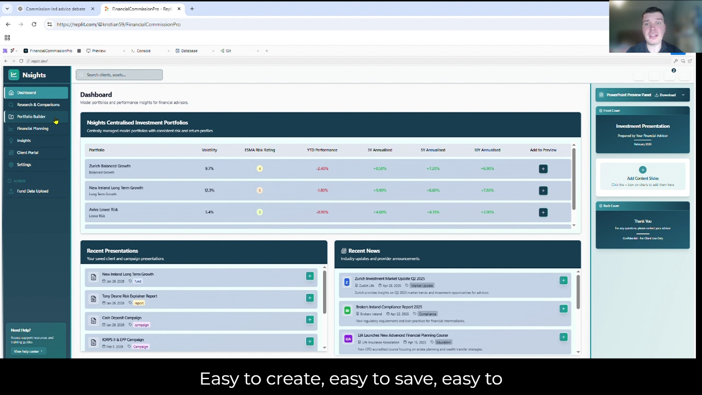The width and height of the screenshot is (702, 395).
Task: Click the Insights lightbulb sidebar icon
Action: click(11, 140)
